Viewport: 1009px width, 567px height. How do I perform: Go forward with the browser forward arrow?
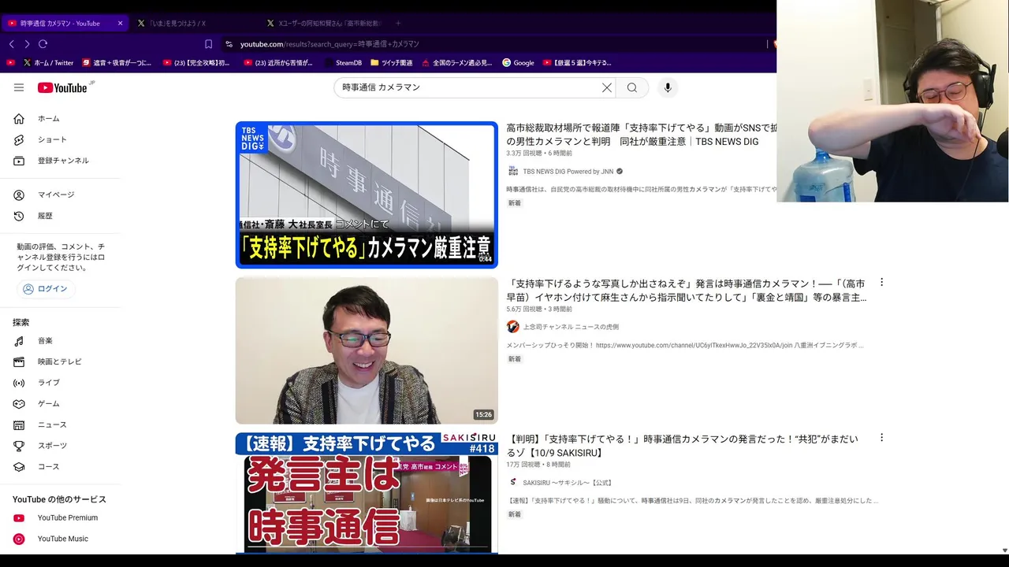[x=27, y=44]
